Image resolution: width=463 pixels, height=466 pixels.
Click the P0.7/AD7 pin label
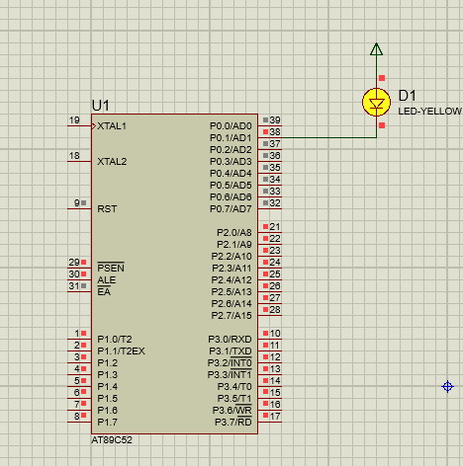click(231, 209)
